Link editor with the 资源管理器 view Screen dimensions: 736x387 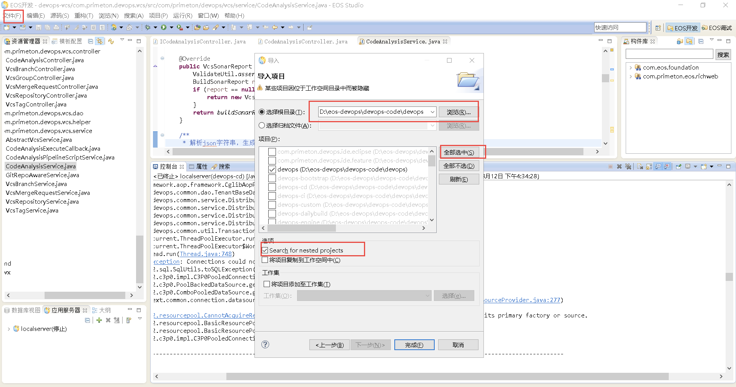point(100,41)
